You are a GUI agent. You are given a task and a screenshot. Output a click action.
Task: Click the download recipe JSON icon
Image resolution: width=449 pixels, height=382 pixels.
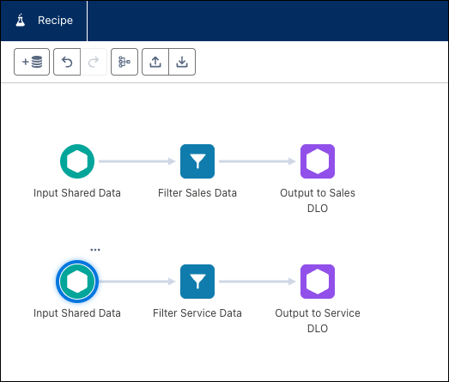tap(182, 62)
